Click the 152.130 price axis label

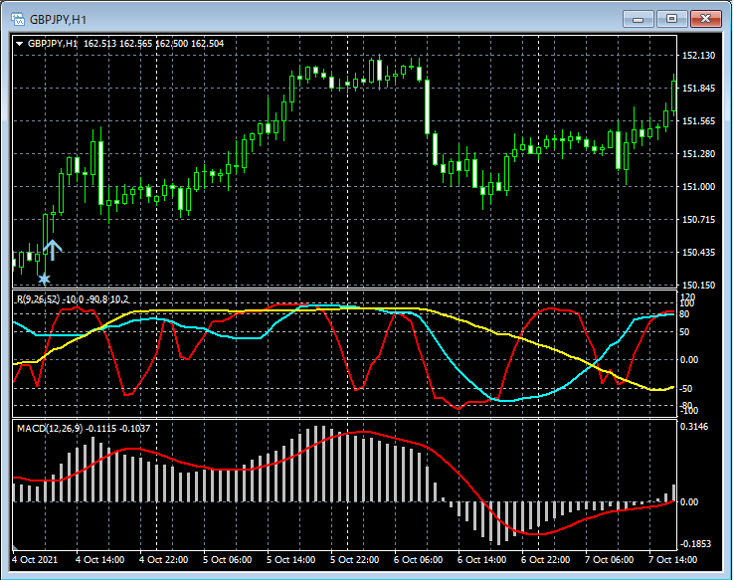[x=699, y=56]
